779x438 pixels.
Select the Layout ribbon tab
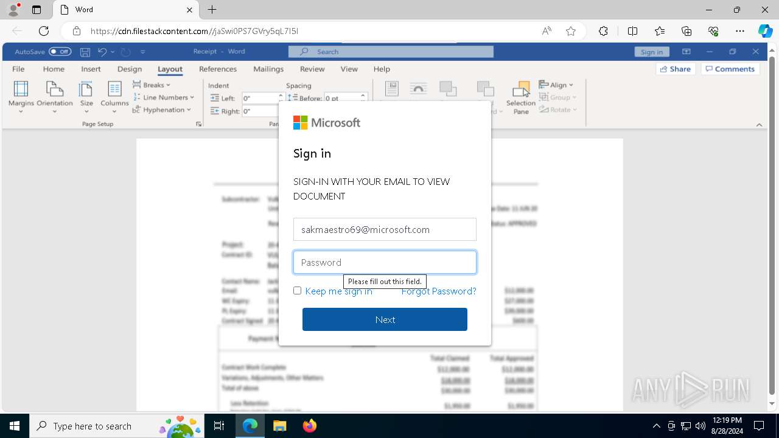pyautogui.click(x=170, y=69)
